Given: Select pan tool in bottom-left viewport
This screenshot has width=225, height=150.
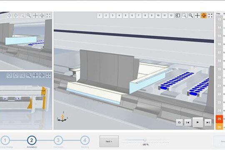Looking at the screenshot, I should pos(35,75).
